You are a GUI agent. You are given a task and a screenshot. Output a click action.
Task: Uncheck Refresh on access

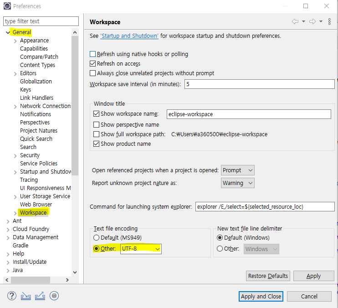pos(92,64)
